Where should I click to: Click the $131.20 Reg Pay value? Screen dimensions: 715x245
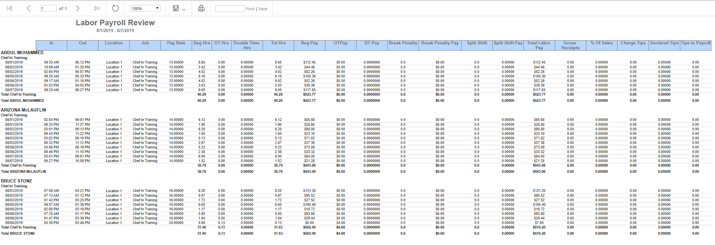[x=309, y=191]
